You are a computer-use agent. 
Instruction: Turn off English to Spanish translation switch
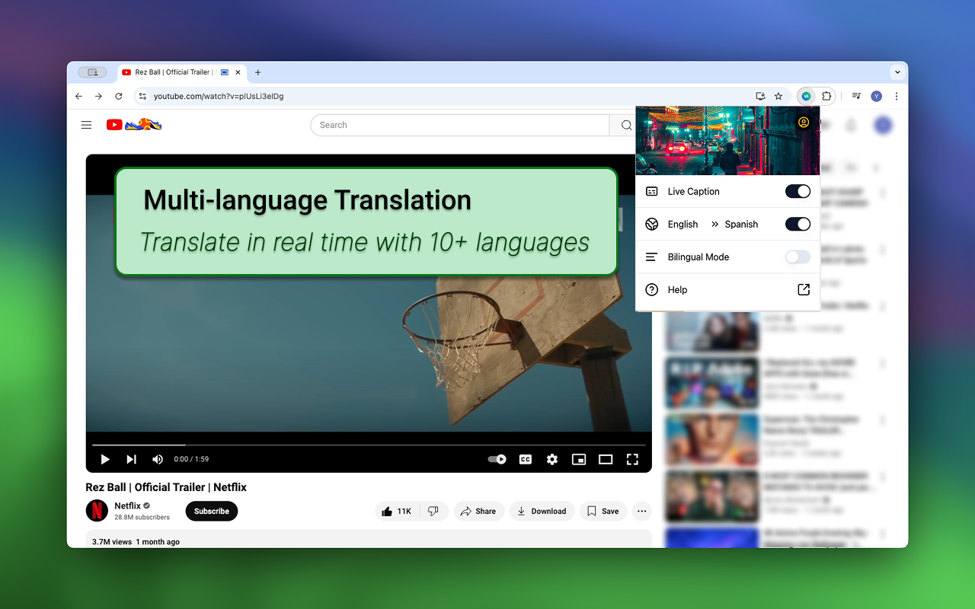click(798, 224)
